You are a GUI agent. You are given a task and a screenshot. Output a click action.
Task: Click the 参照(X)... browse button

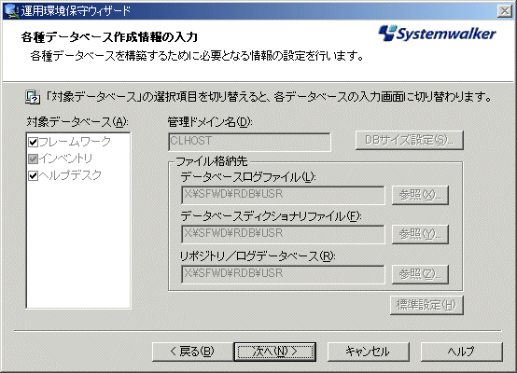point(420,195)
